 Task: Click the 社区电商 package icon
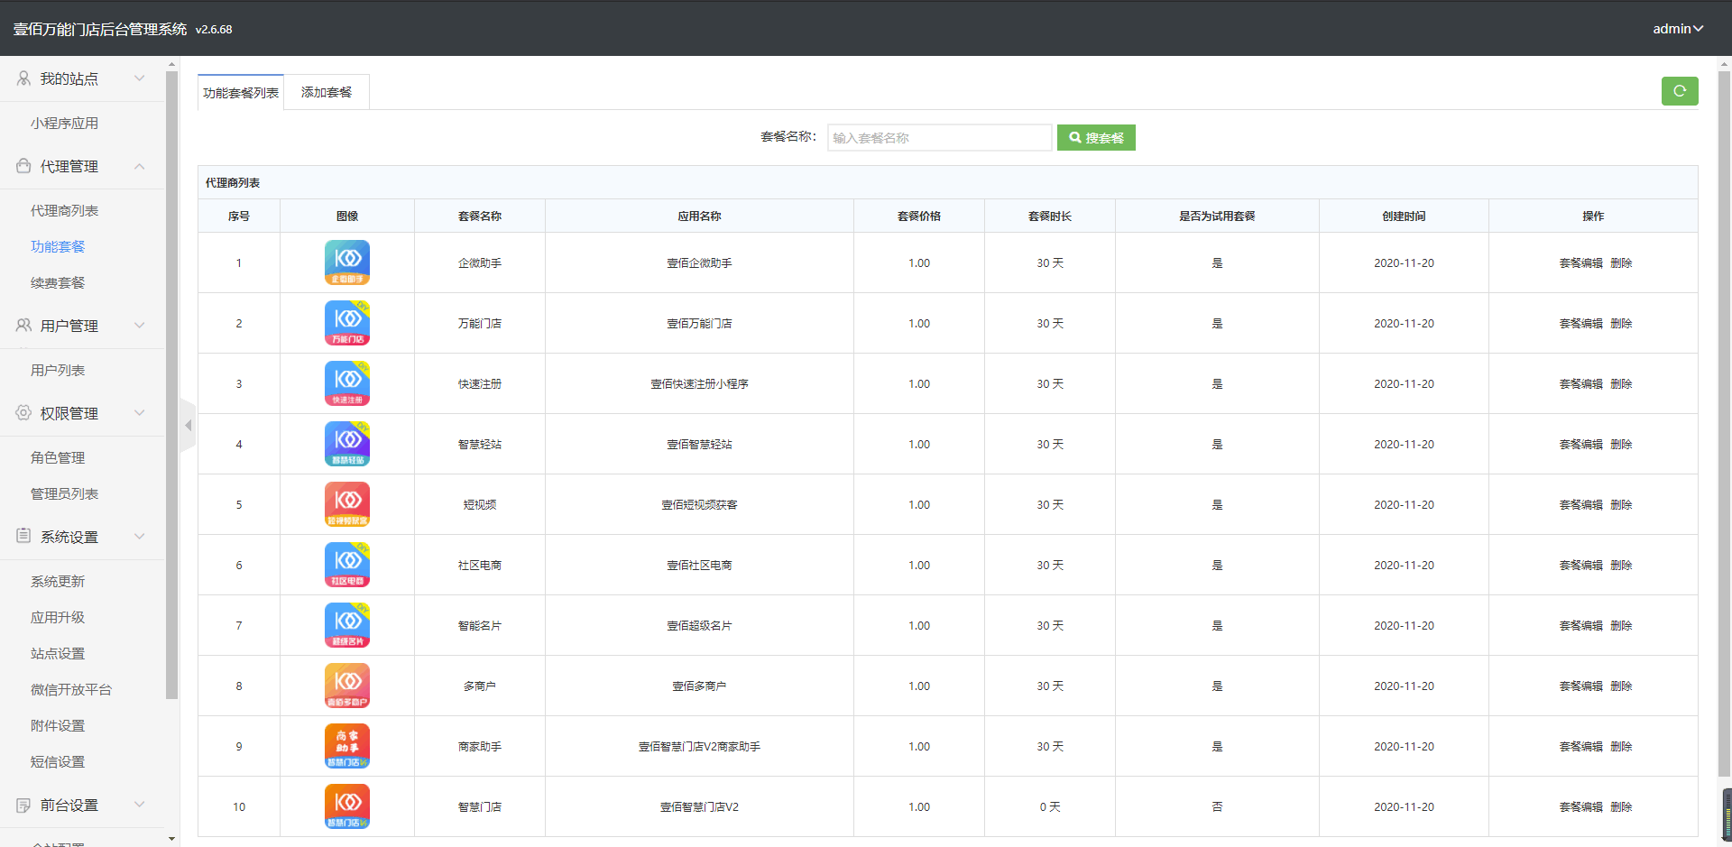[347, 565]
